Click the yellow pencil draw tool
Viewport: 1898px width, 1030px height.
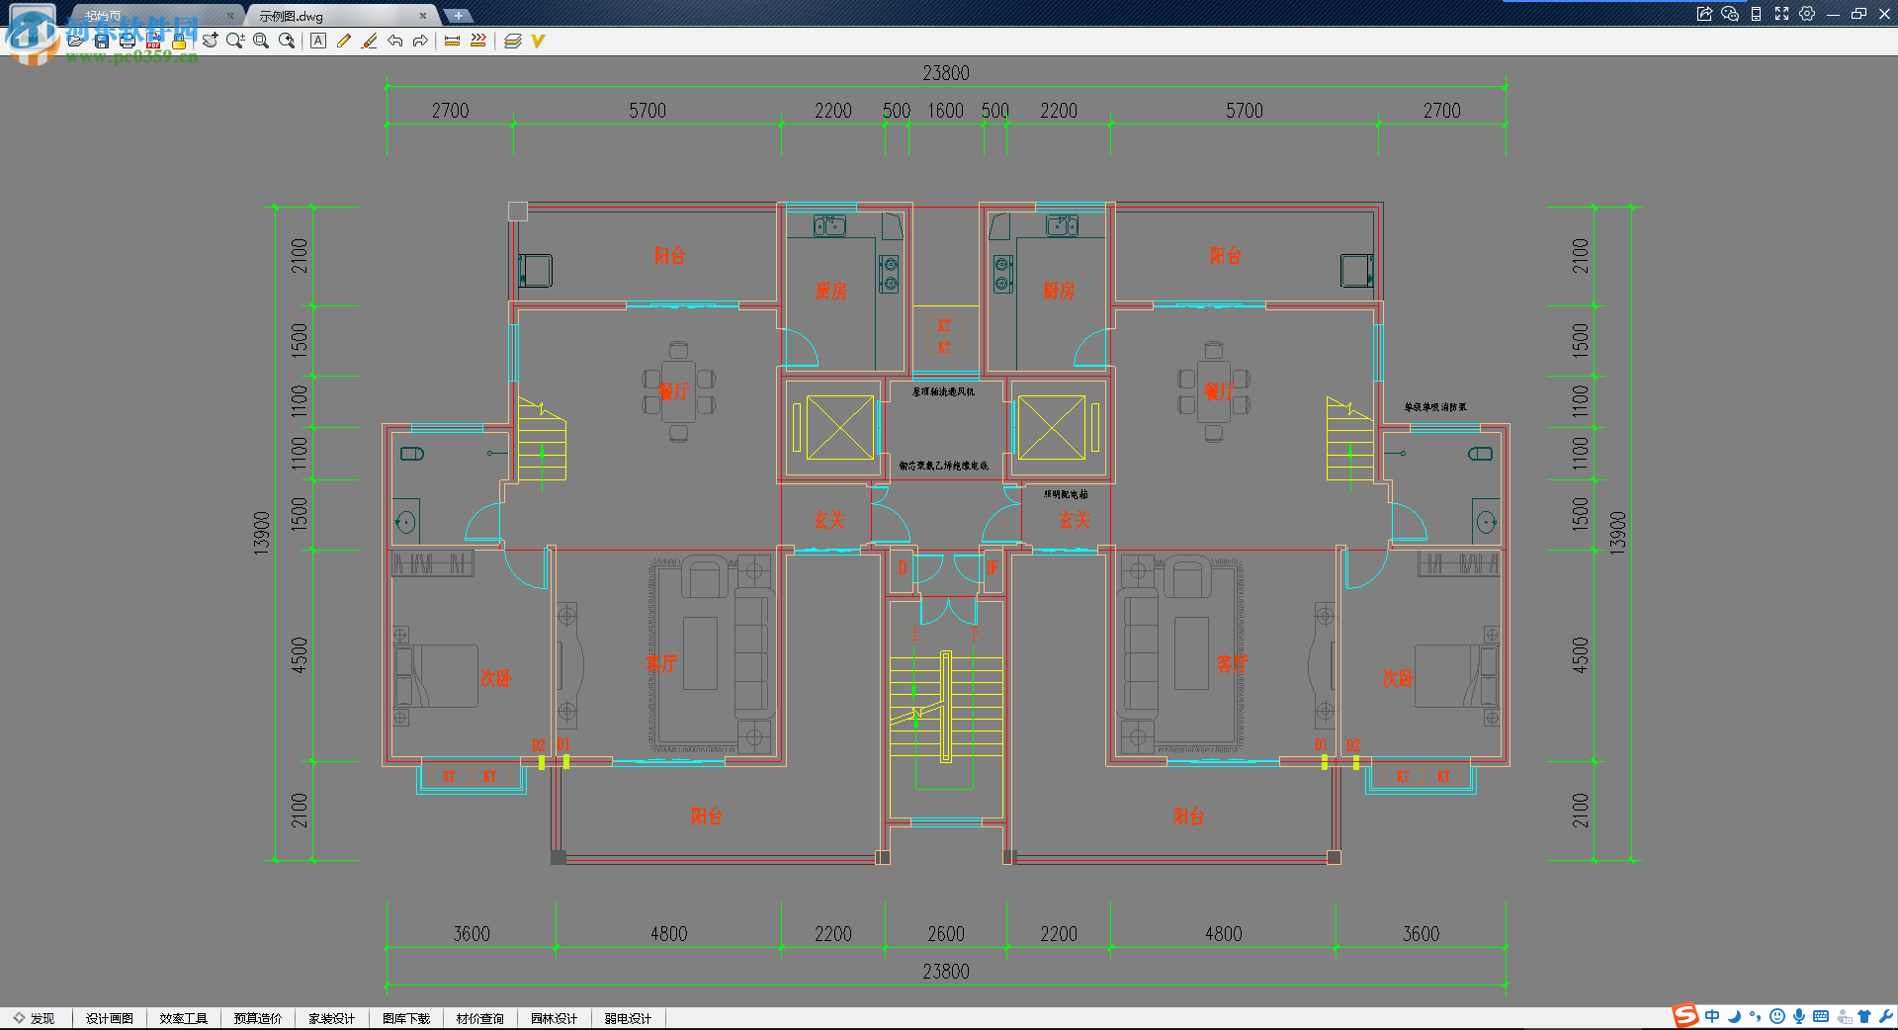click(344, 42)
